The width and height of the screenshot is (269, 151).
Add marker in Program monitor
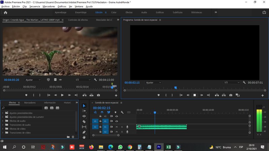point(158,95)
